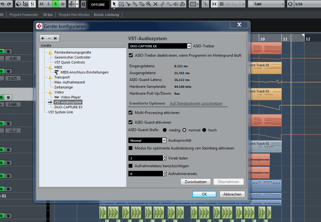Open the Takt grid type dropdown
The image size is (321, 222).
266,4
